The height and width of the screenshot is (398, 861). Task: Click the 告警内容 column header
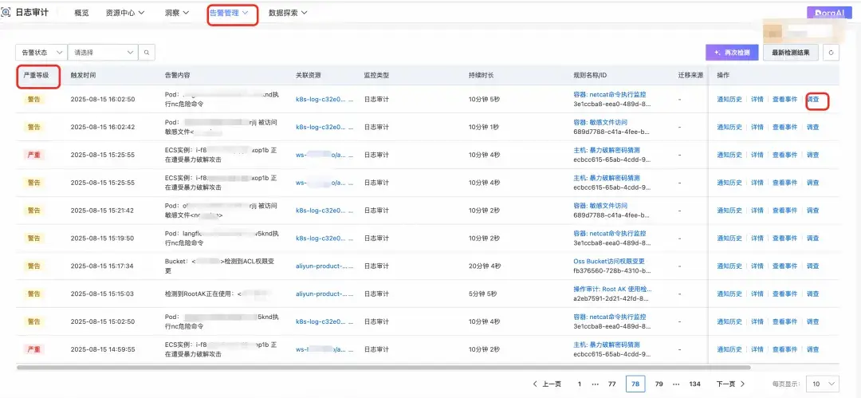click(x=177, y=75)
